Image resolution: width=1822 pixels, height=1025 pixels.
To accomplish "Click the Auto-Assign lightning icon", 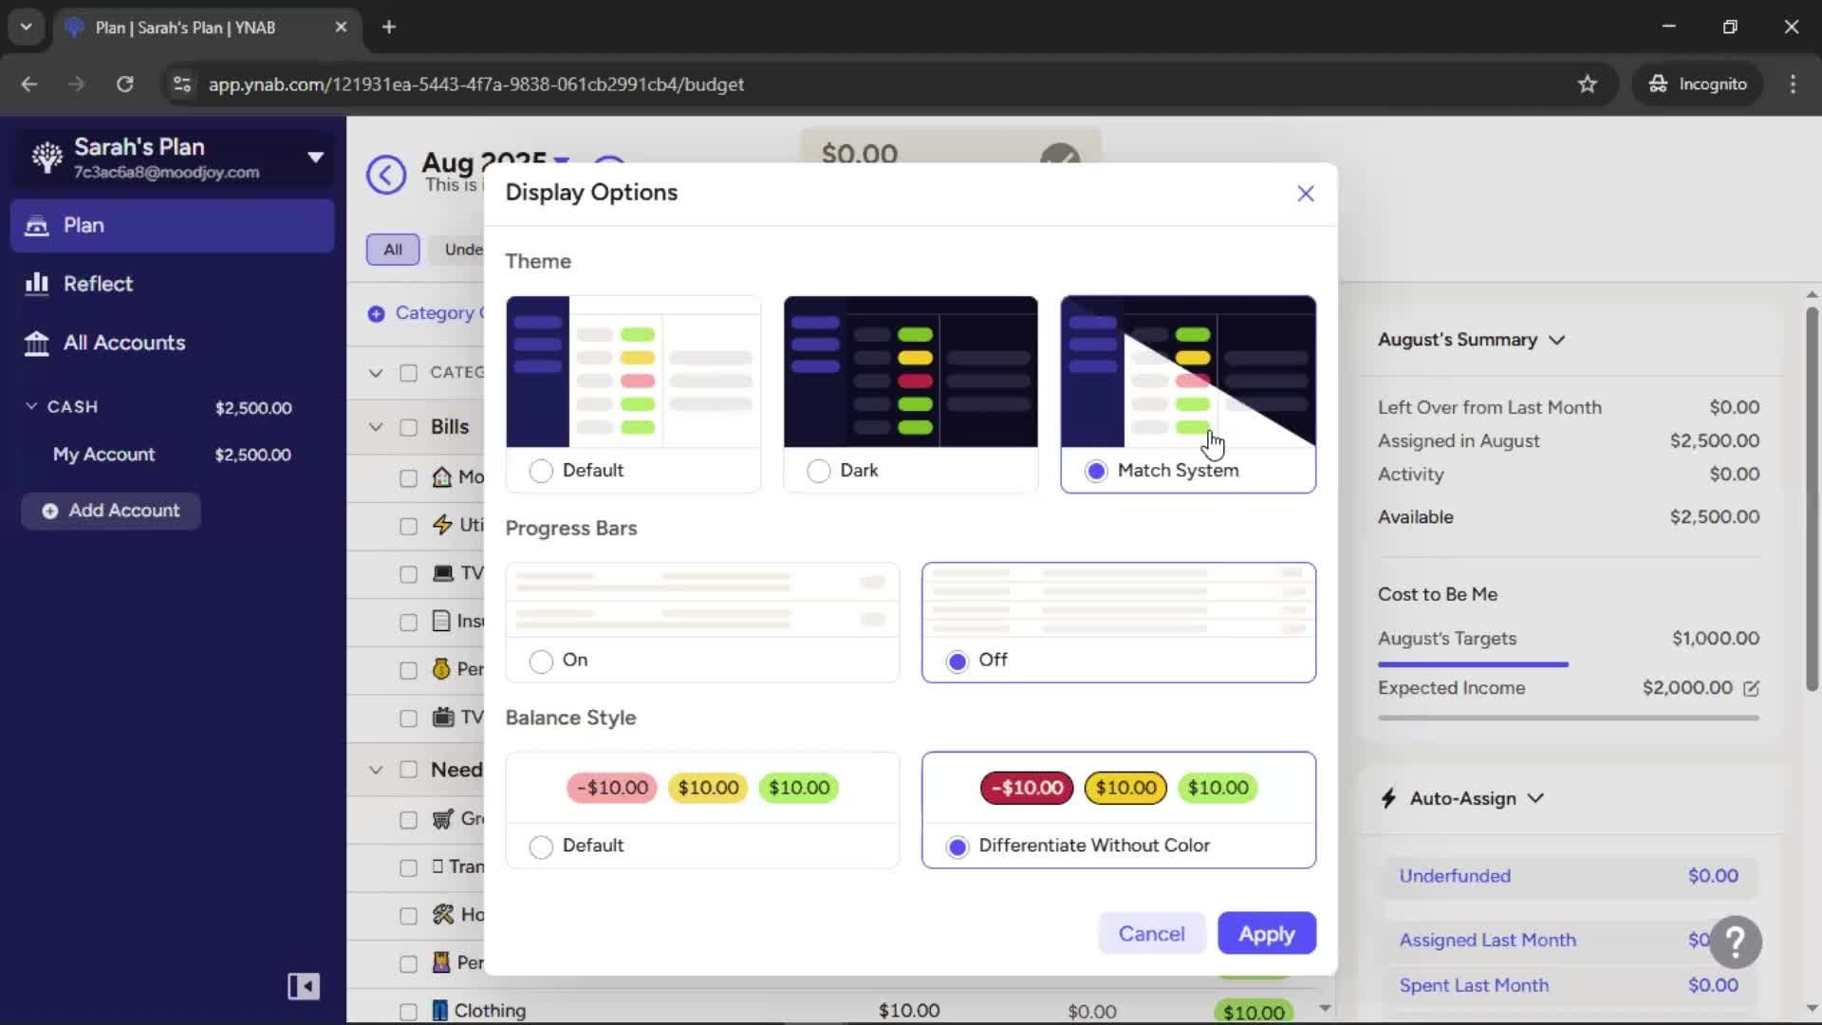I will click(1388, 799).
